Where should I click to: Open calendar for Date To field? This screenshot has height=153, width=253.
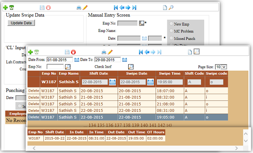click(124, 60)
